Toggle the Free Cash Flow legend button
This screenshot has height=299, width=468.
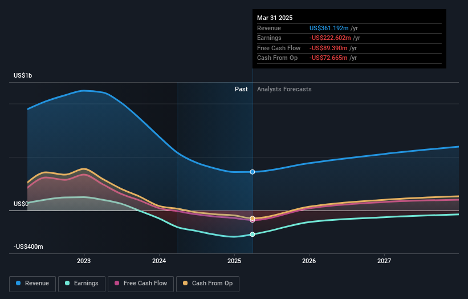click(x=141, y=284)
